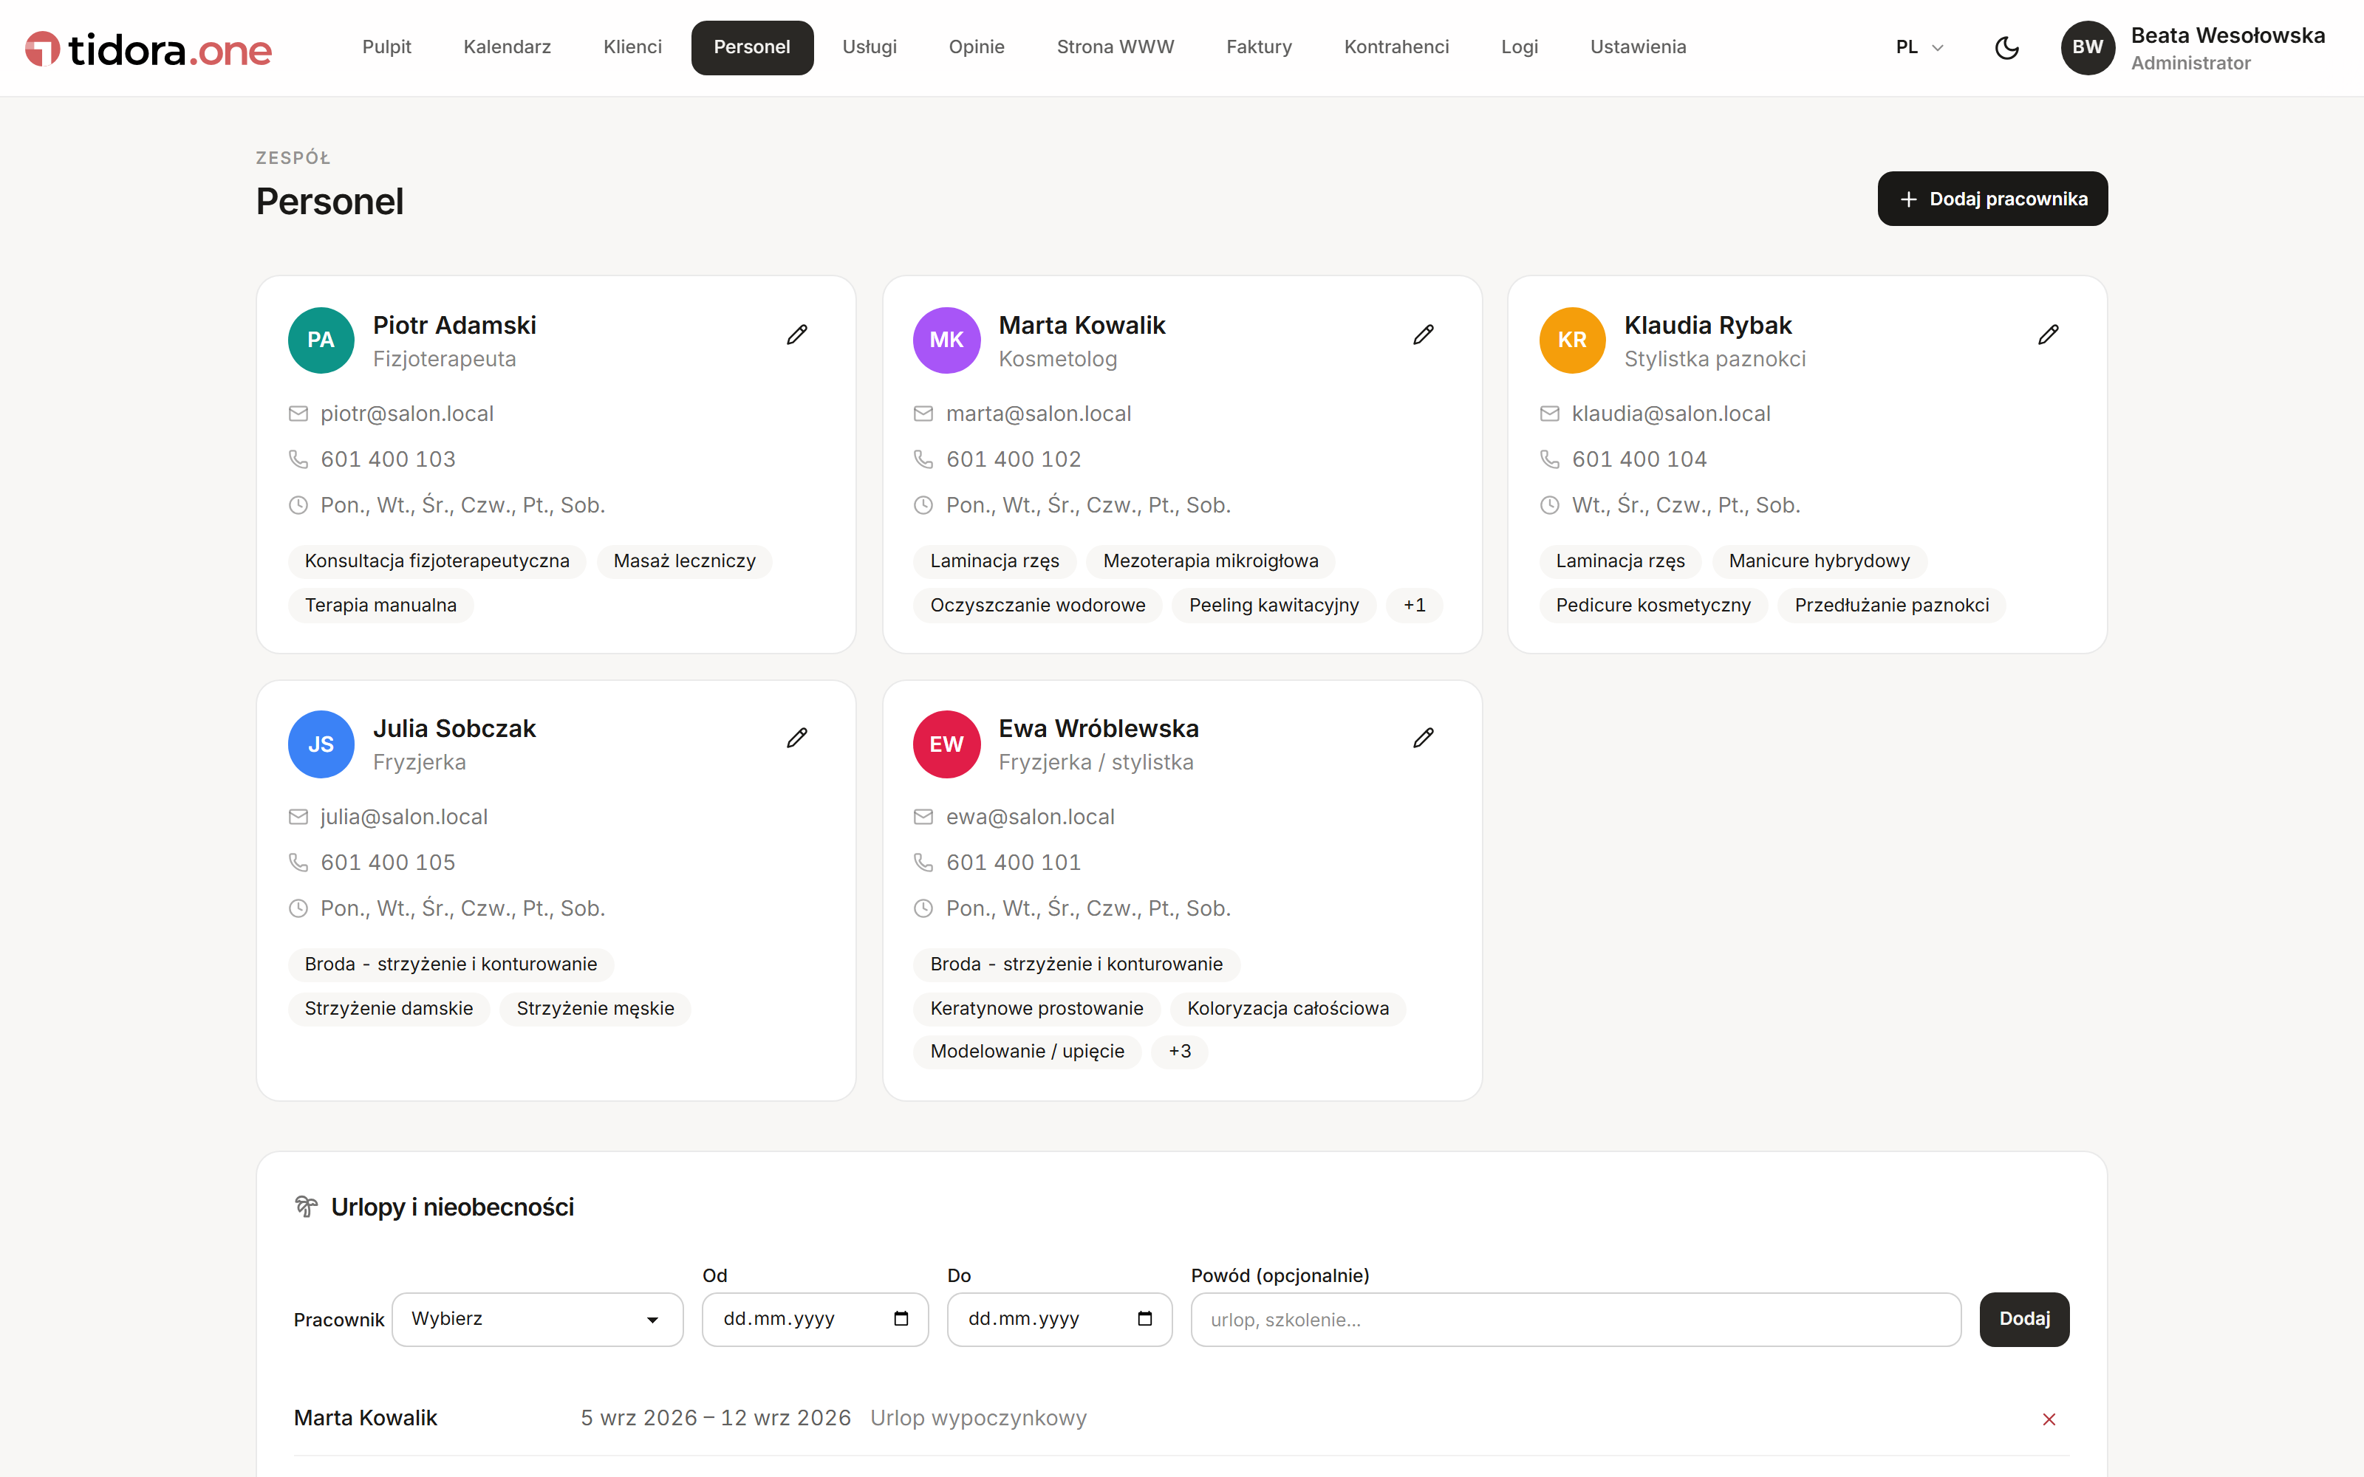
Task: Show the +1 hidden service for Marta Kowalik
Action: point(1413,605)
